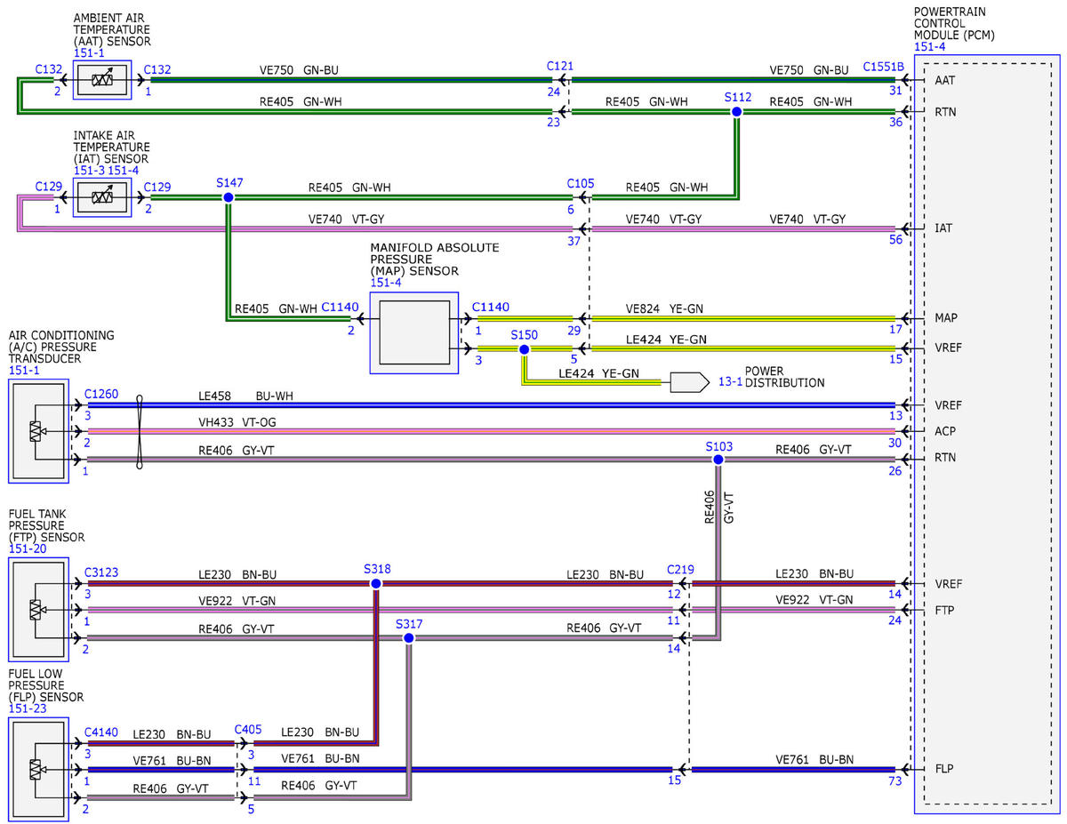Click the "MANIFOLD ABSOLUTE PRESSURE (MAP) SENSOR" title
Screen dimensions: 1067x824
[435, 259]
